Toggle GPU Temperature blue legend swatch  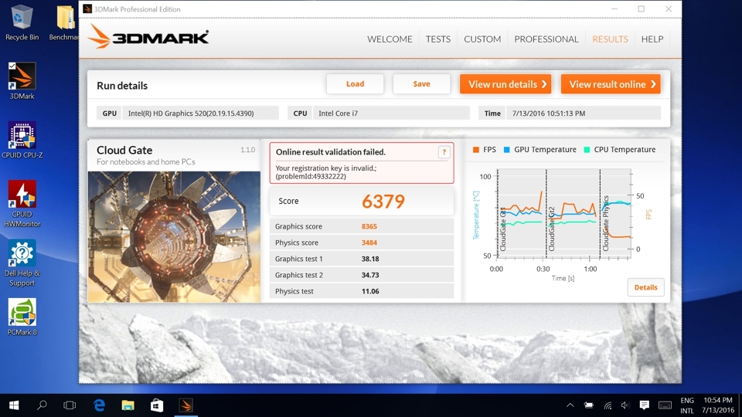[507, 150]
